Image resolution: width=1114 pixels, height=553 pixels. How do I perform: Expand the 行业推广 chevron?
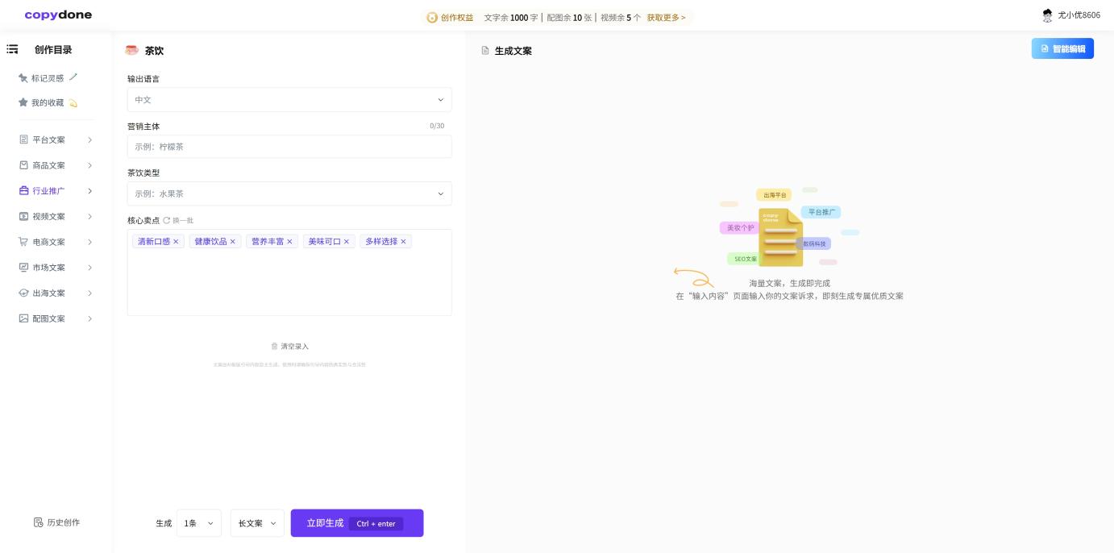pyautogui.click(x=89, y=191)
